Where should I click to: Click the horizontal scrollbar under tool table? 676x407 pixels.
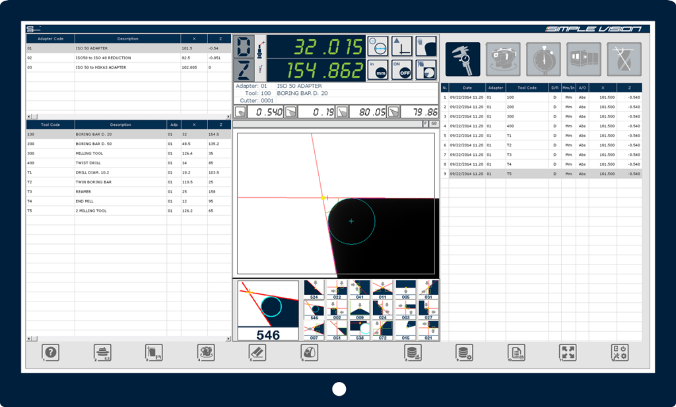(x=129, y=338)
